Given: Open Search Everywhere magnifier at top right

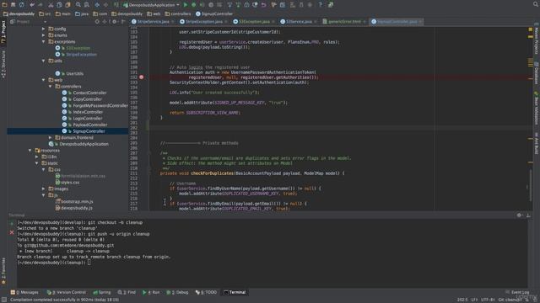Looking at the screenshot, I should [536, 4].
